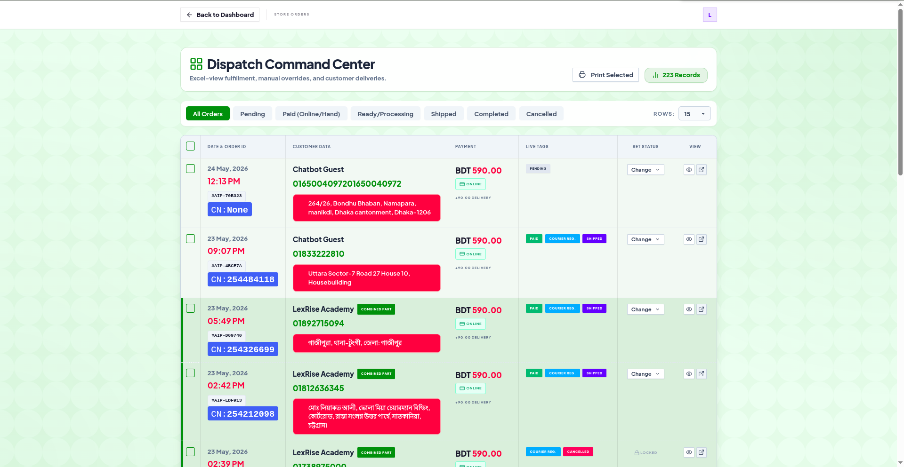Click eye icon on locked cancelled order
Image resolution: width=904 pixels, height=467 pixels.
click(x=689, y=452)
